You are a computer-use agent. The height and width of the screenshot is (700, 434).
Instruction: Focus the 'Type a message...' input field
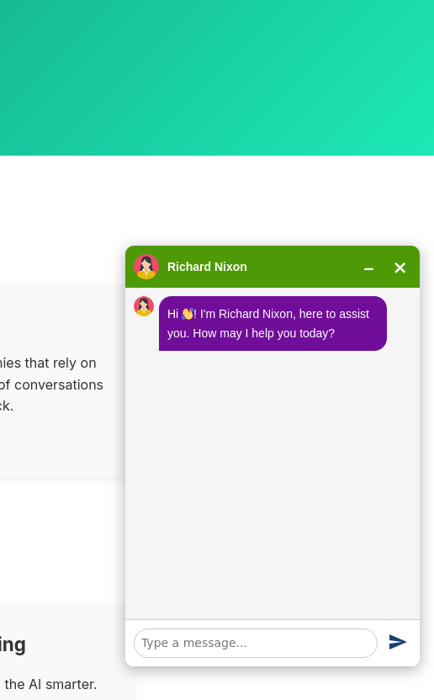pos(256,643)
